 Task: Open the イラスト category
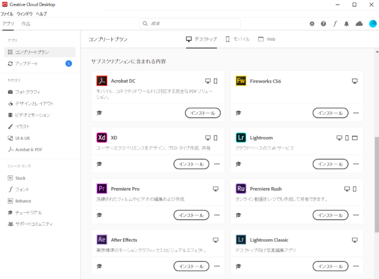click(18, 126)
